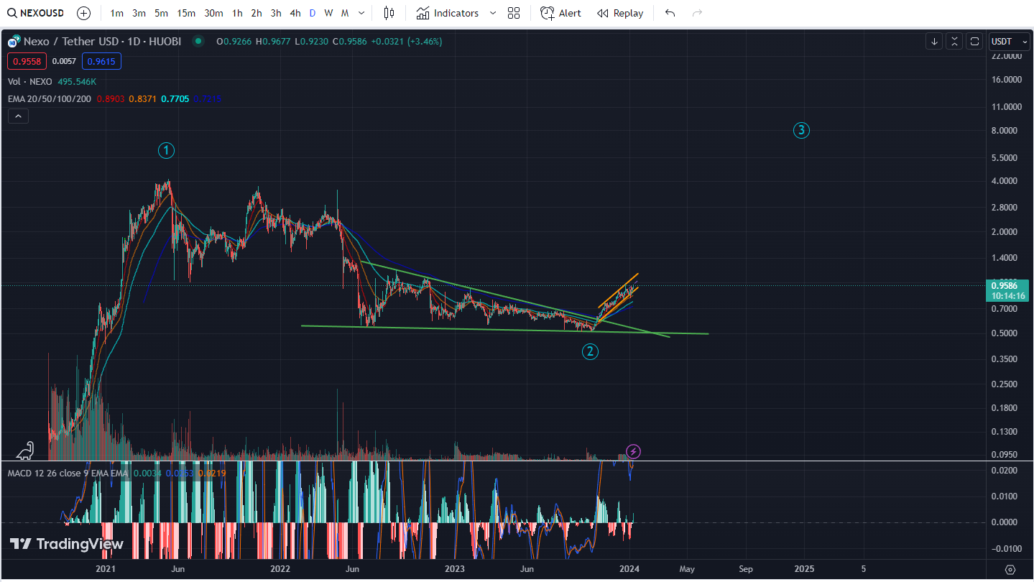Toggle the fullscreen brackets icon
Image resolution: width=1034 pixels, height=582 pixels.
pyautogui.click(x=974, y=42)
